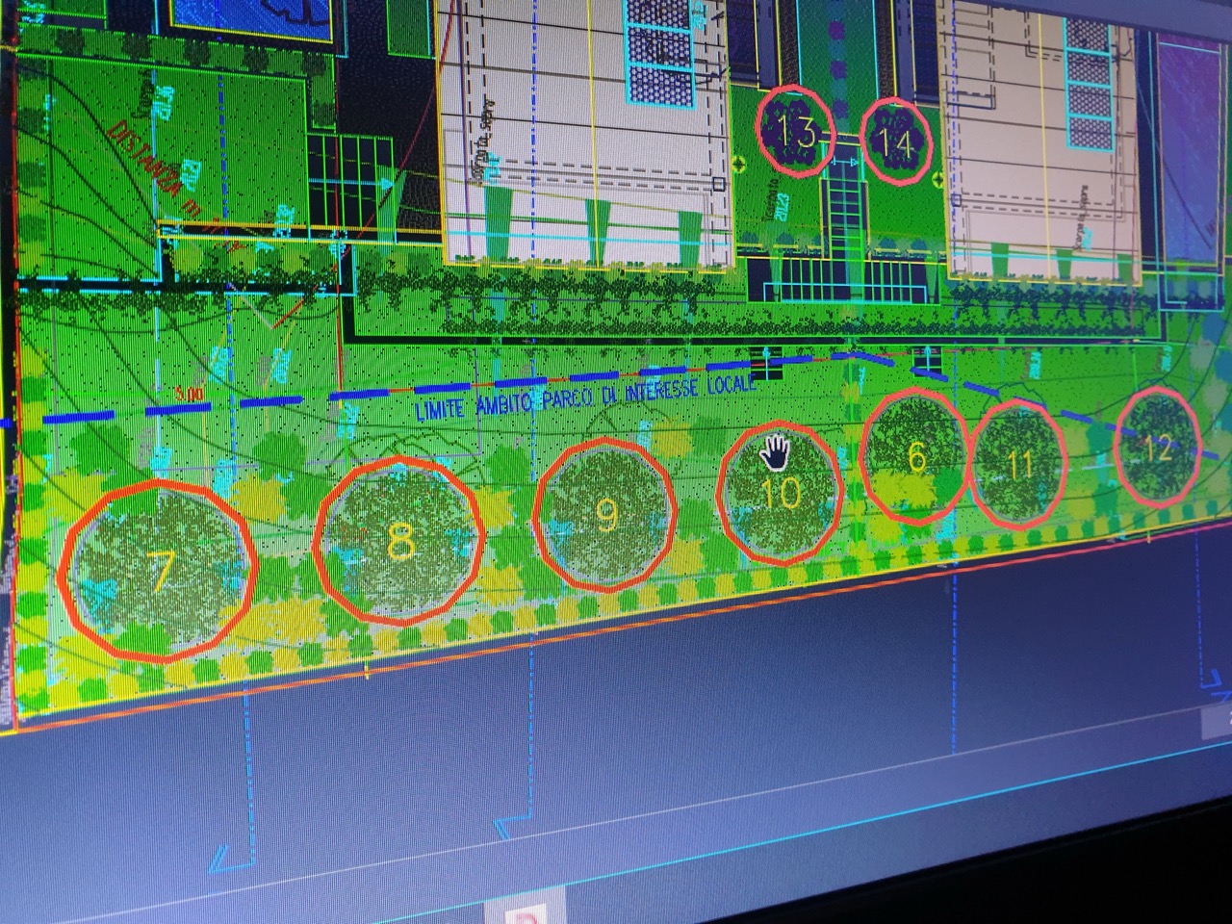Select the circled tree labeled 8
The image size is (1232, 924).
[399, 544]
